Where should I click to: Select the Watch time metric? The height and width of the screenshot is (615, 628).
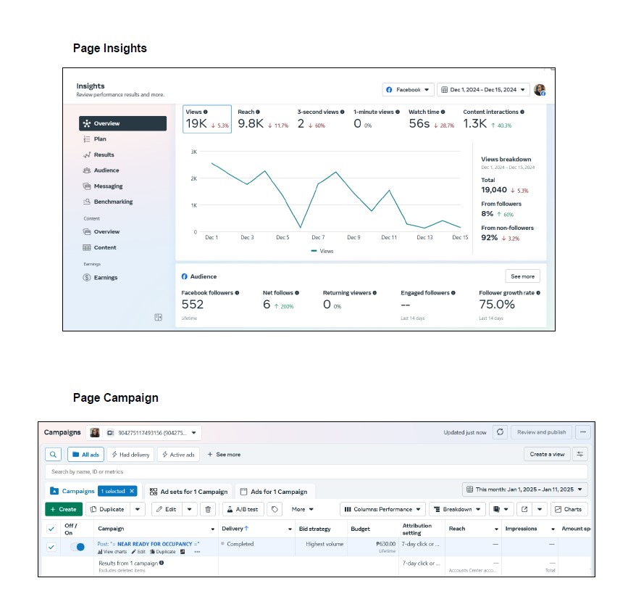pos(432,119)
